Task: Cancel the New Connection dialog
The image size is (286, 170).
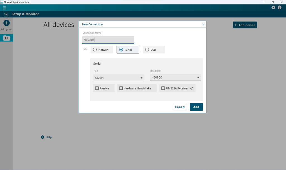Action: 180,107
